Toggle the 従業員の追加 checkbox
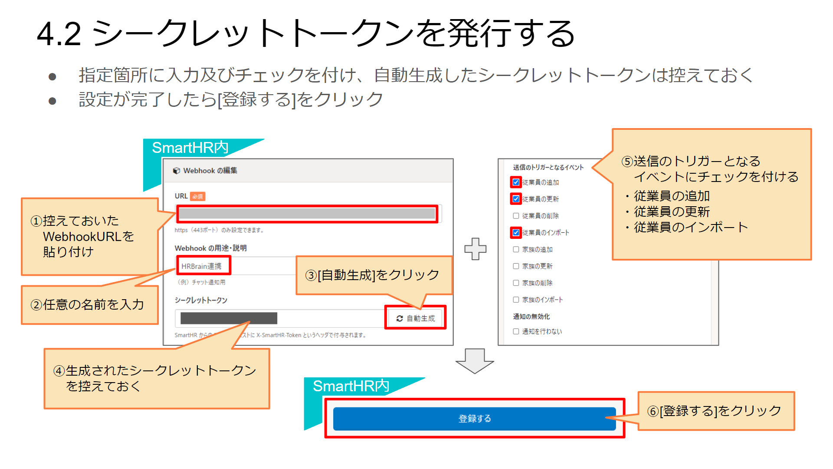The height and width of the screenshot is (469, 833). 516,182
